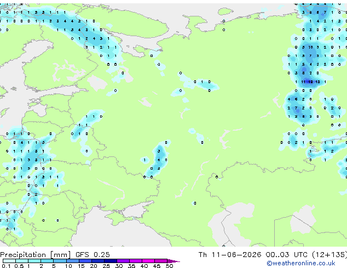
Task: Click the 'GFS 0.25' model label
Action: [92, 255]
